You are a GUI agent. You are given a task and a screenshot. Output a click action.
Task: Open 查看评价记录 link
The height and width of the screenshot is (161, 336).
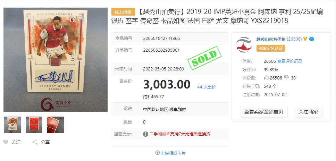click(289, 61)
